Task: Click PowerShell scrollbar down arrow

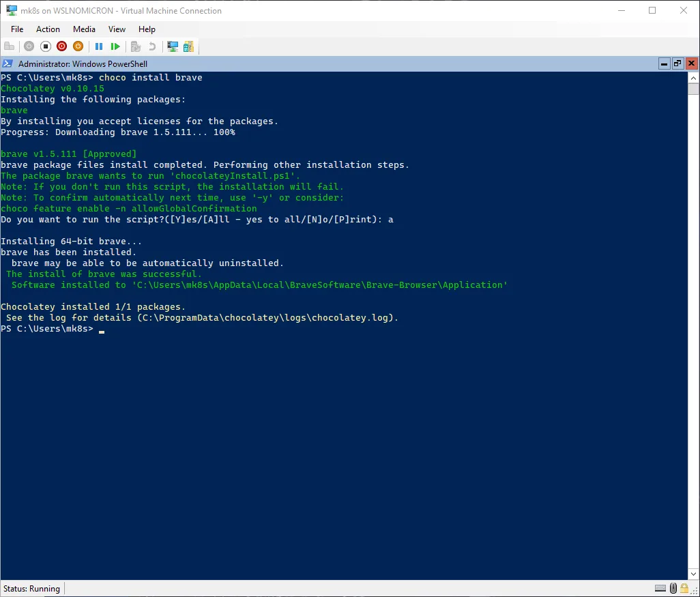Action: point(693,574)
